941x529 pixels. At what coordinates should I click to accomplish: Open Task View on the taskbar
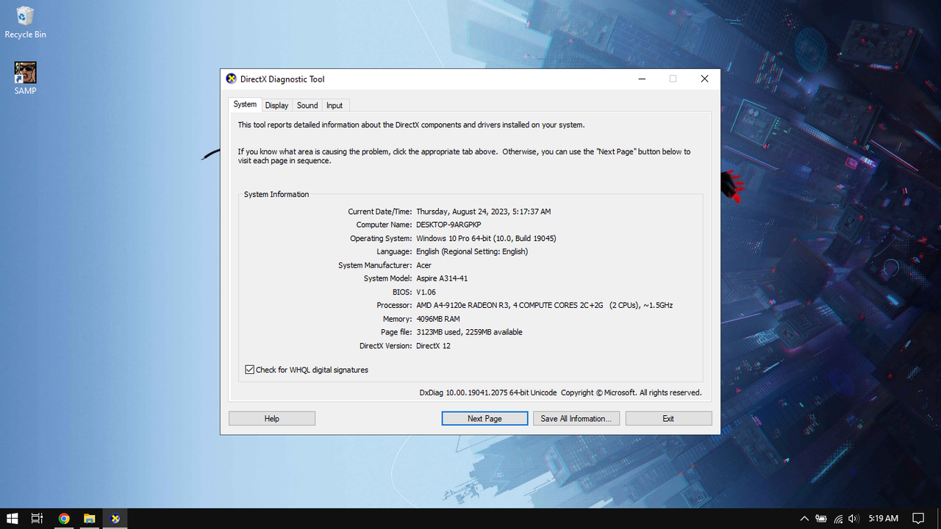click(x=37, y=518)
